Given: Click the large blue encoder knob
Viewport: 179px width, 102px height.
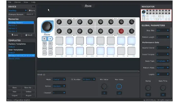Looking at the screenshot, I should 47,26.
